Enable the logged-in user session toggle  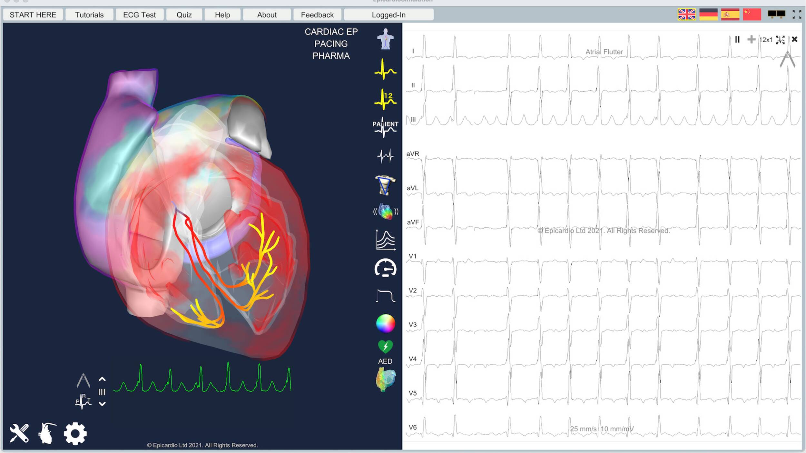(388, 15)
